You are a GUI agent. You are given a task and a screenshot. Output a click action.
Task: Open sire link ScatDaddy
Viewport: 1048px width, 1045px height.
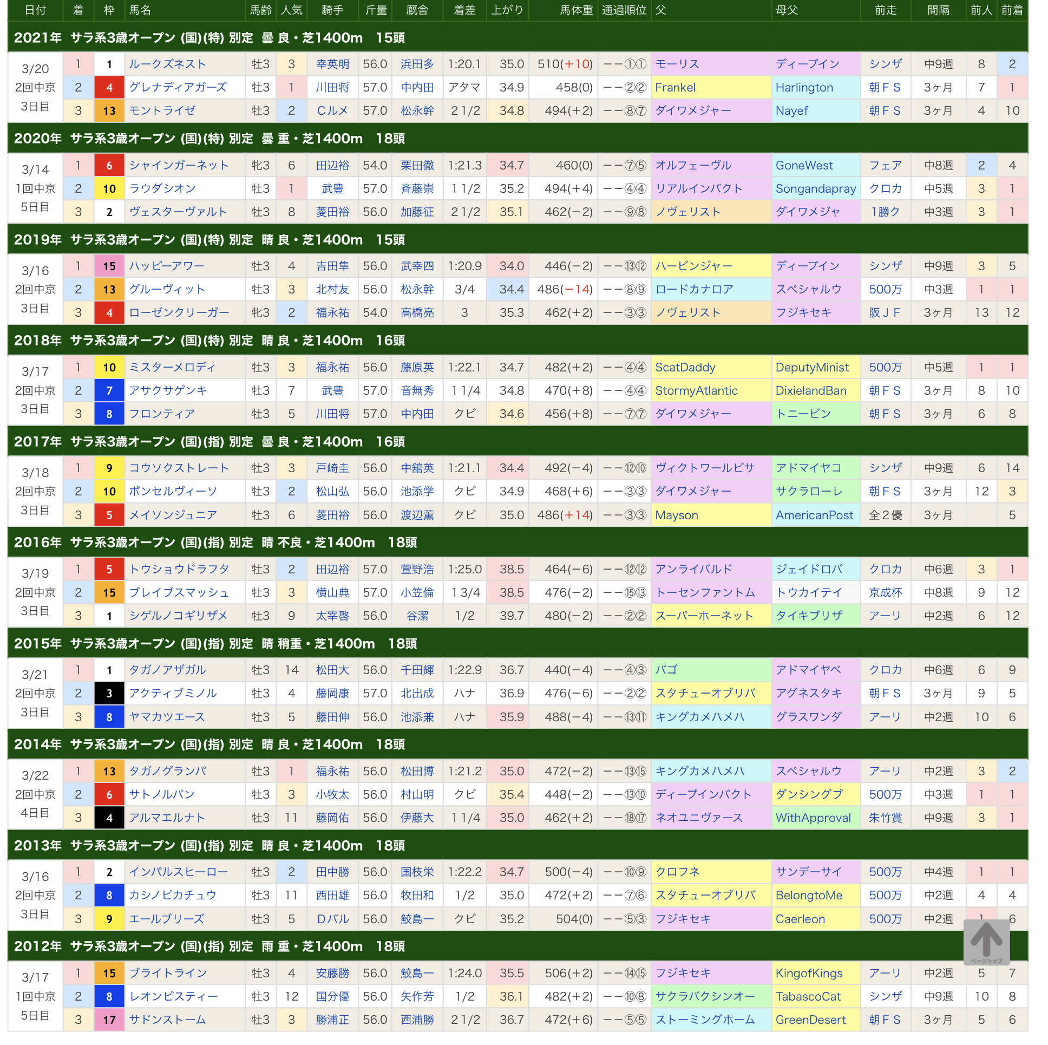click(x=685, y=367)
